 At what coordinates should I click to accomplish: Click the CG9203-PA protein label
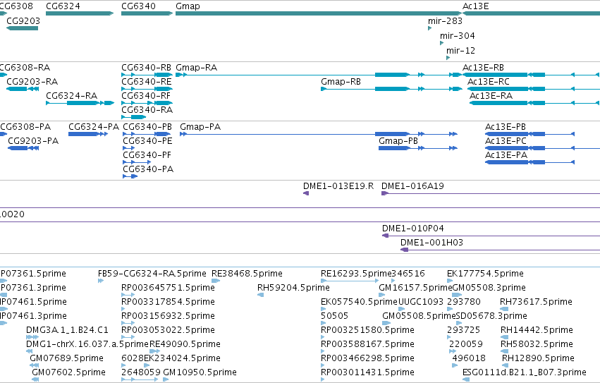click(33, 141)
